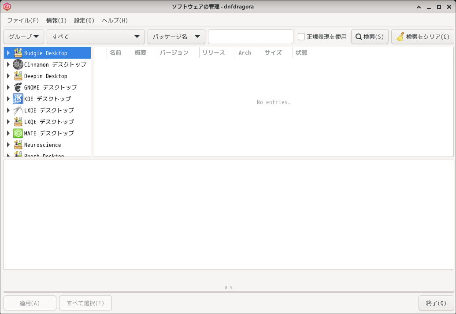This screenshot has width=456, height=314.
Task: Click the Cinnamon desktop icon
Action: tap(18, 64)
